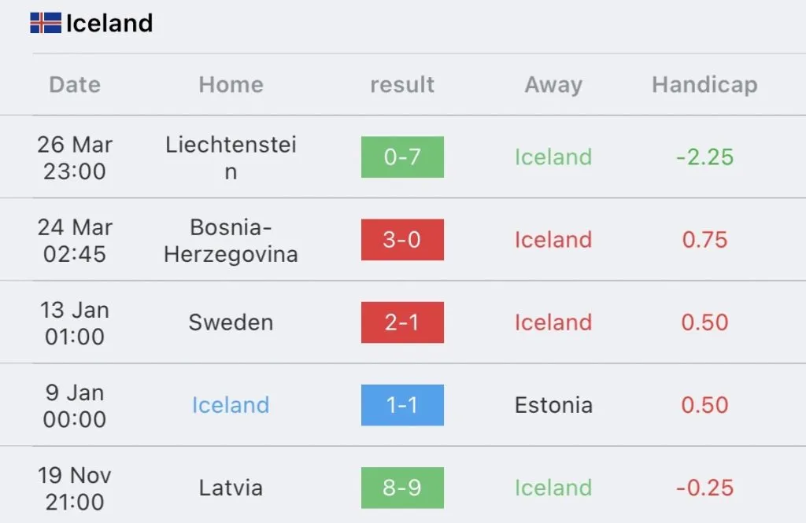Open the red 3-0 result badge

tap(402, 240)
